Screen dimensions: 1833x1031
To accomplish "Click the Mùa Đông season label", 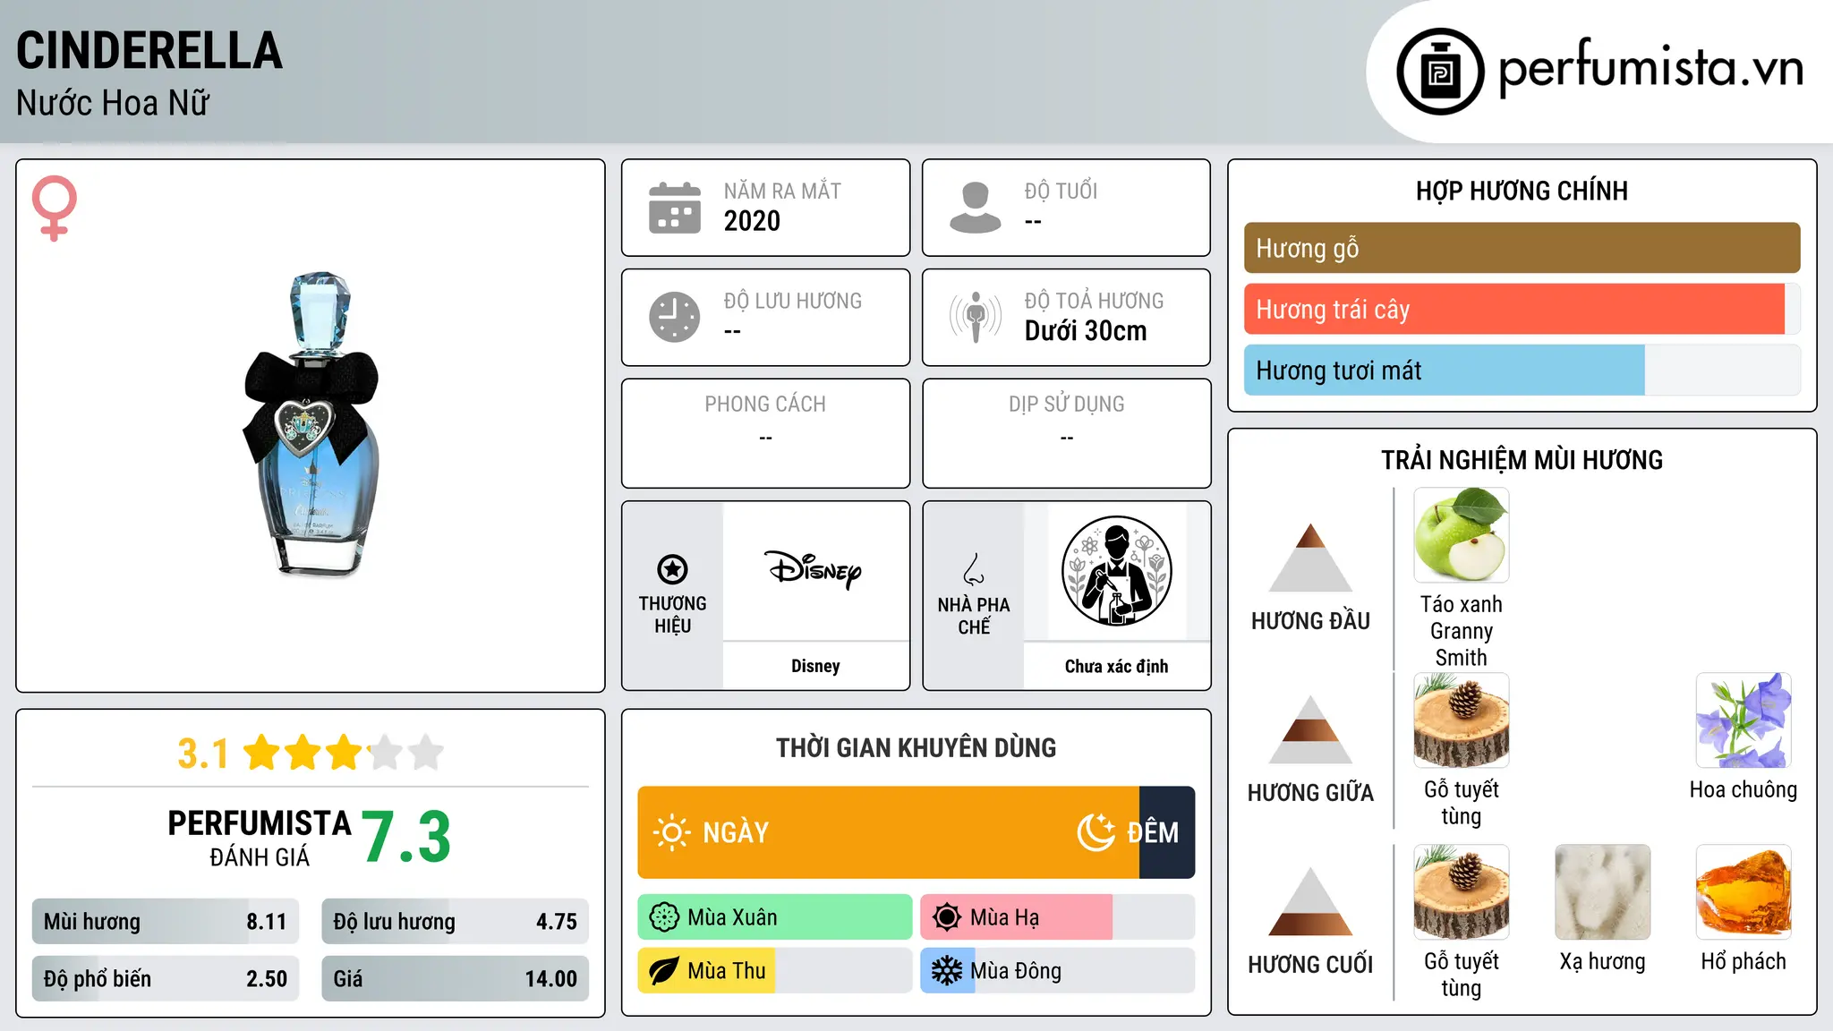I will 1016,972.
